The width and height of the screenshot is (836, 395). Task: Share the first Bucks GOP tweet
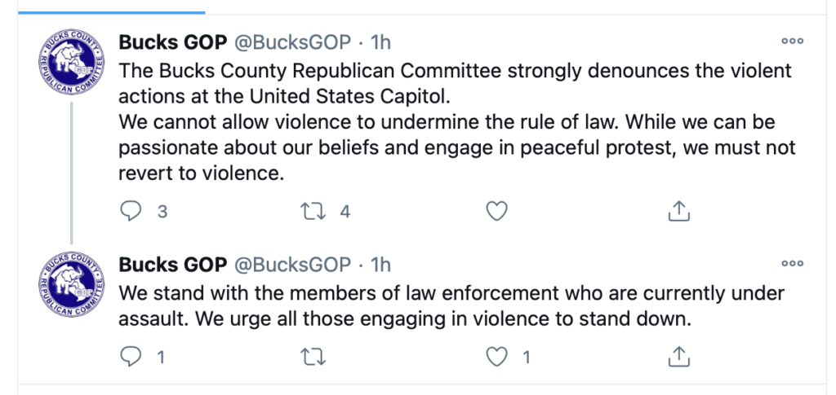click(x=679, y=212)
